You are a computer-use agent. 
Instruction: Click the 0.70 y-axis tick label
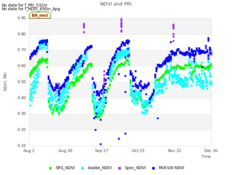(x=22, y=50)
